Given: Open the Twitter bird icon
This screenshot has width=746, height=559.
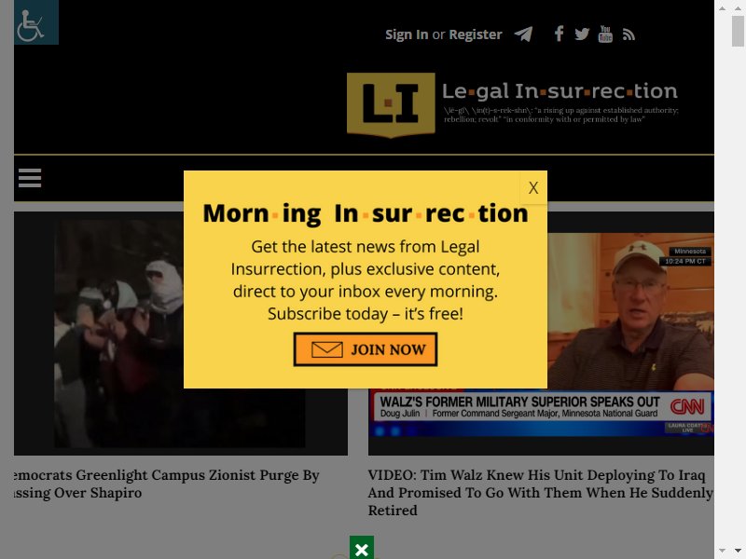Looking at the screenshot, I should tap(582, 34).
